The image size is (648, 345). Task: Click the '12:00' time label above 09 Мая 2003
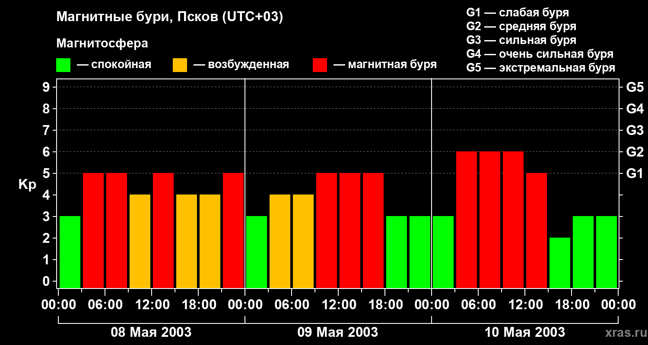pos(338,305)
